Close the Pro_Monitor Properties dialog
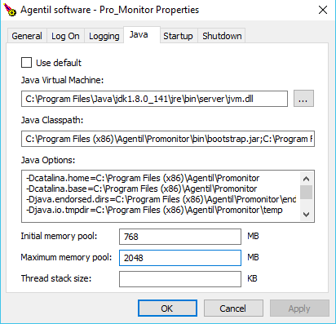 [323, 10]
